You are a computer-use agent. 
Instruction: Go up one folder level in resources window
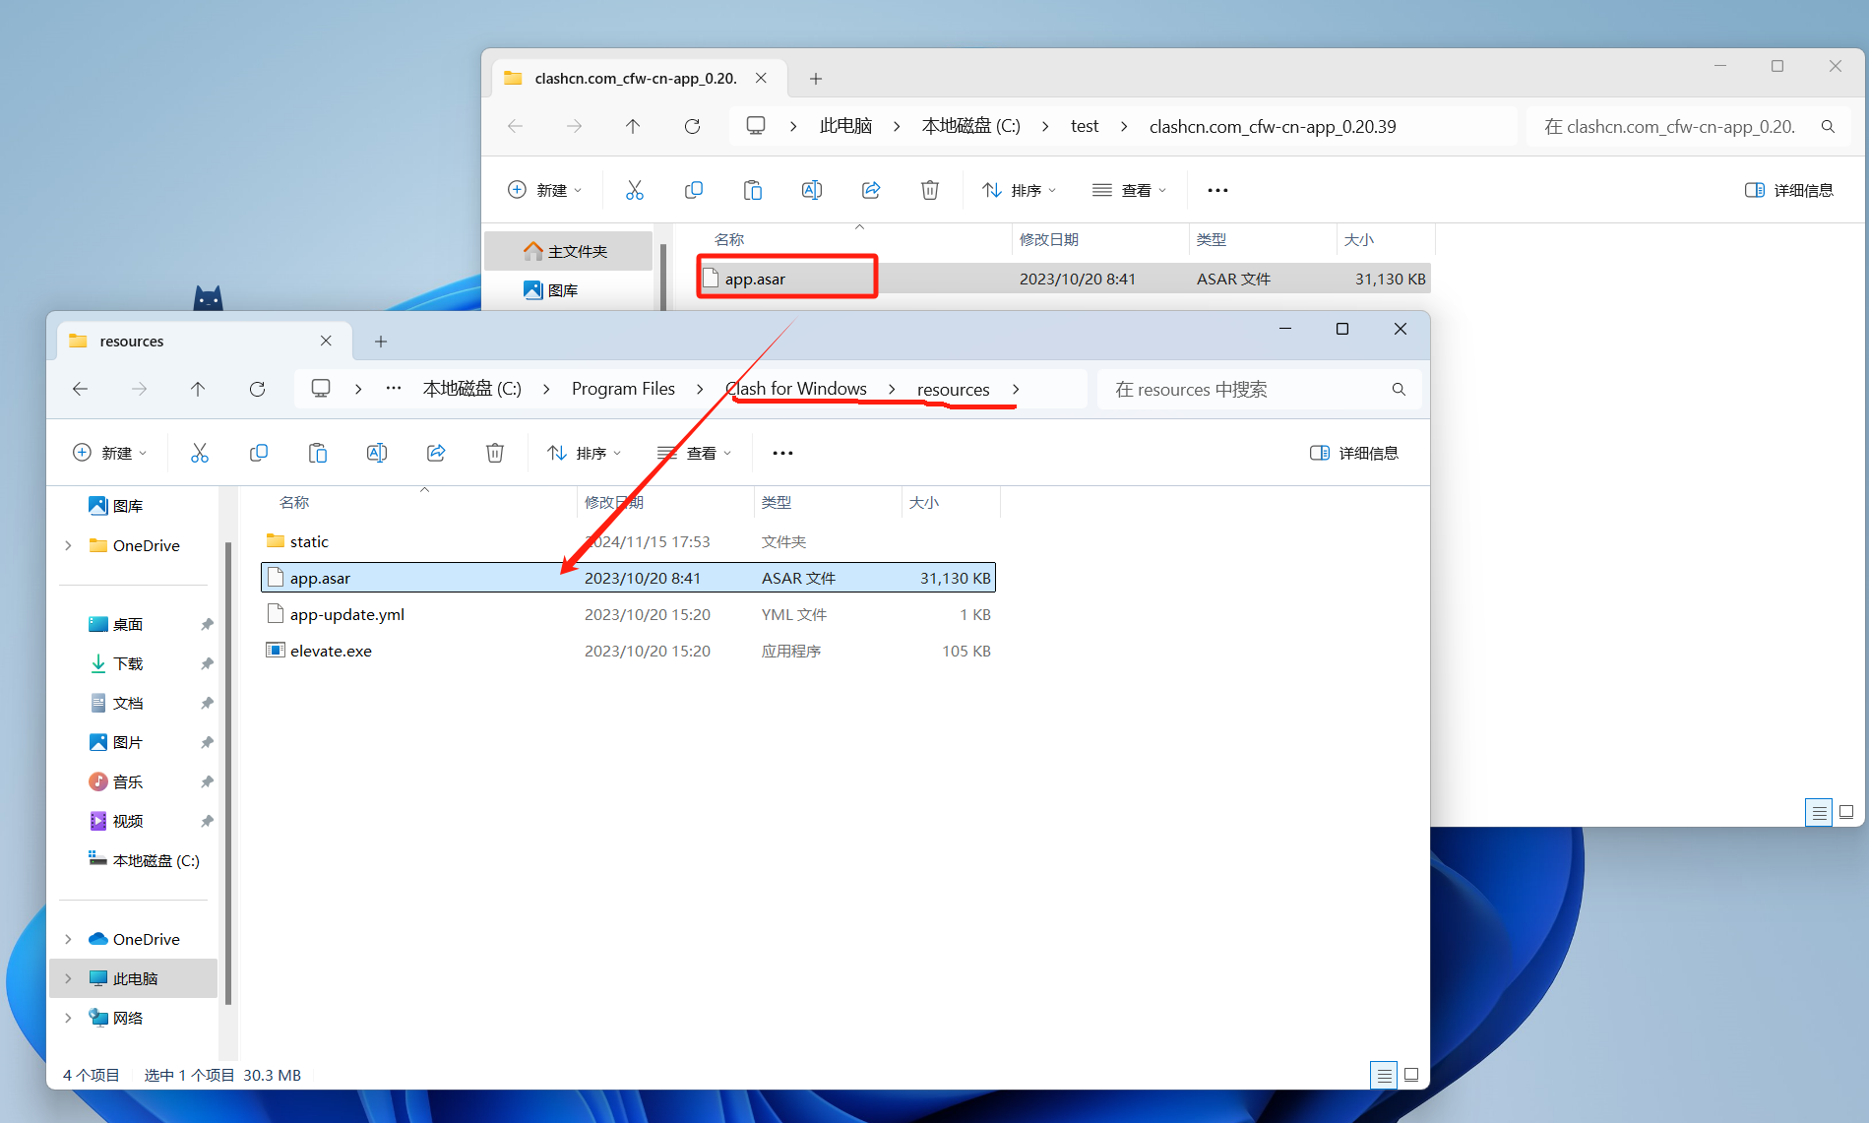tap(198, 389)
